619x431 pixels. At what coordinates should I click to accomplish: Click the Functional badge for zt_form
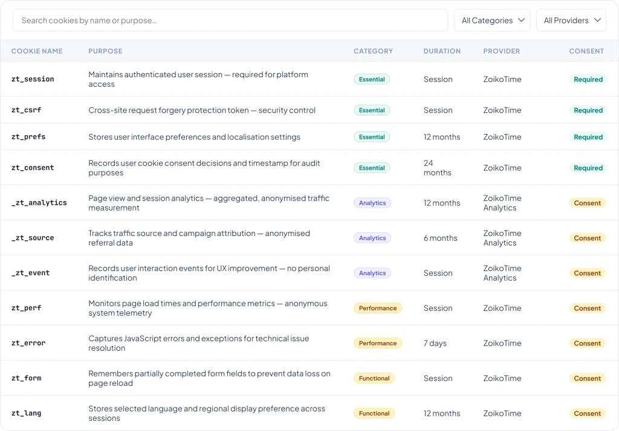click(374, 378)
